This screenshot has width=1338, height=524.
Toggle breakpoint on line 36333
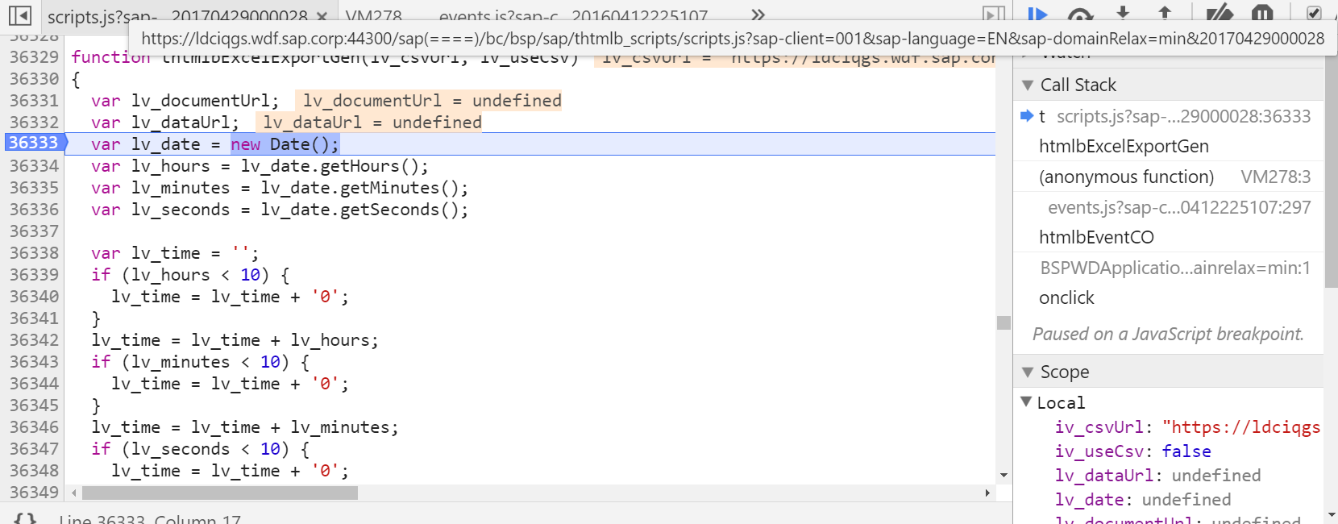(34, 143)
